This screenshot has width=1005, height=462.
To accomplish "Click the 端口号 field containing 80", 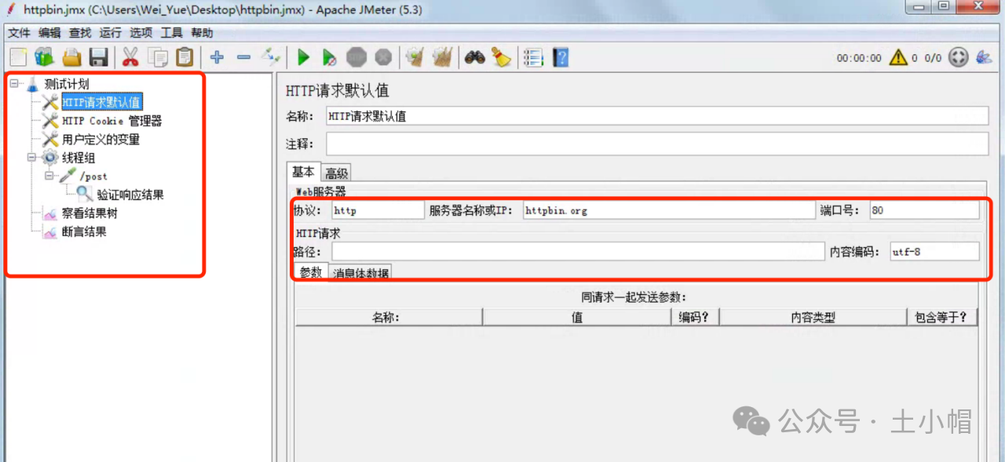I will tap(924, 210).
